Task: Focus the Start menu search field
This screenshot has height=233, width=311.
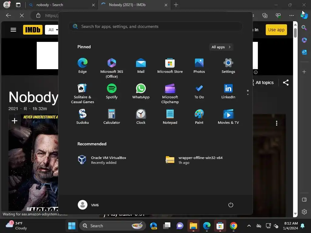Action: (155, 26)
